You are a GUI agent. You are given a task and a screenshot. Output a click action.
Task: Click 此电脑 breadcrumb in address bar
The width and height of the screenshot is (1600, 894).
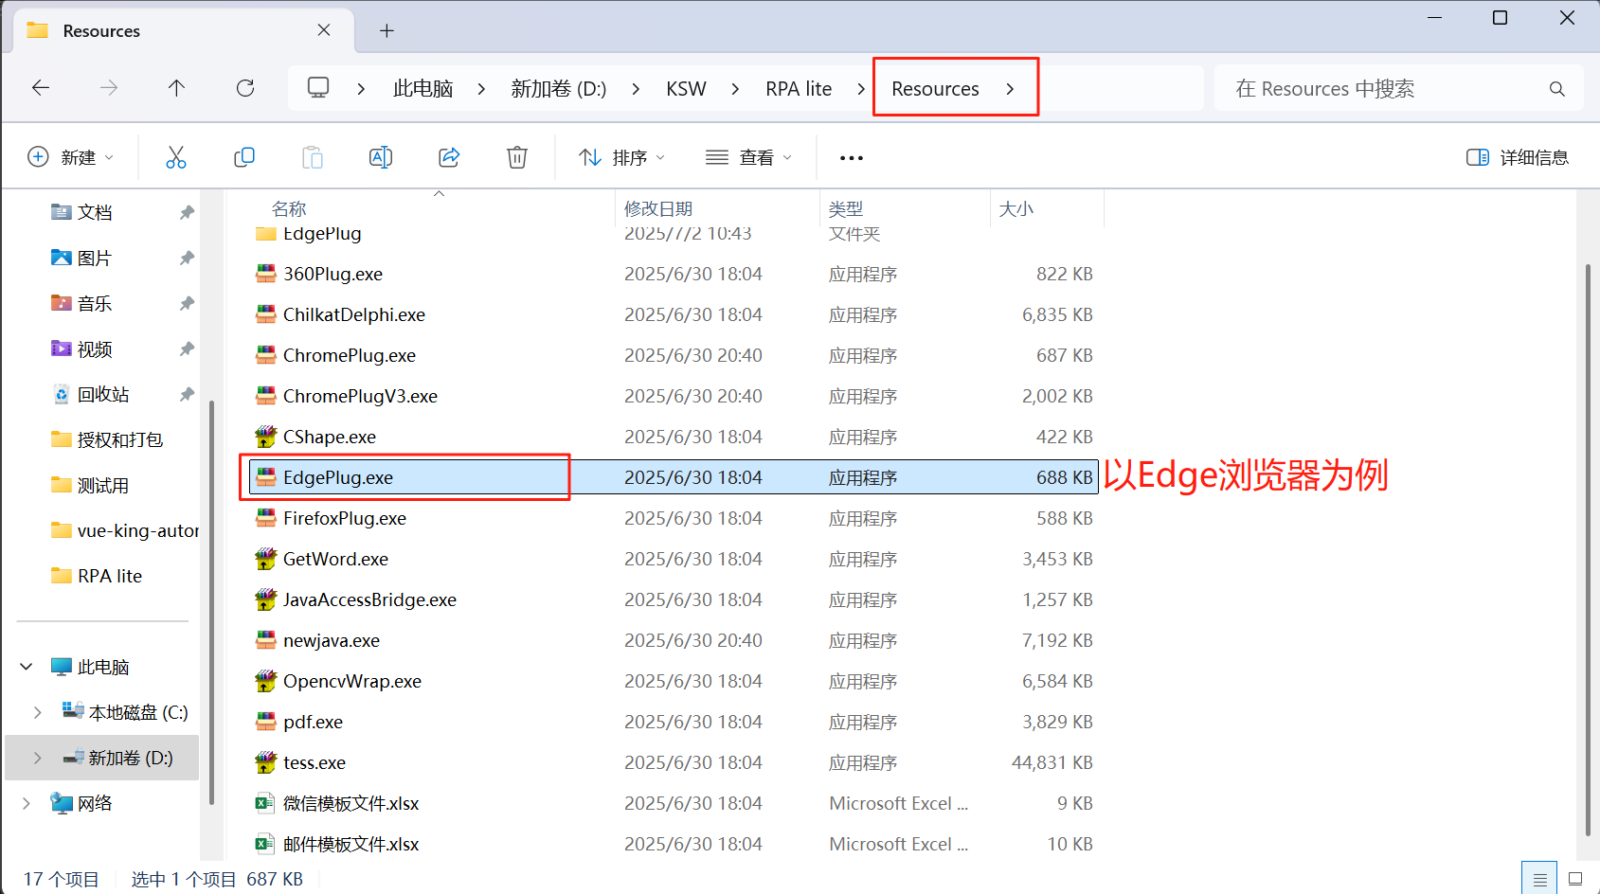point(423,89)
